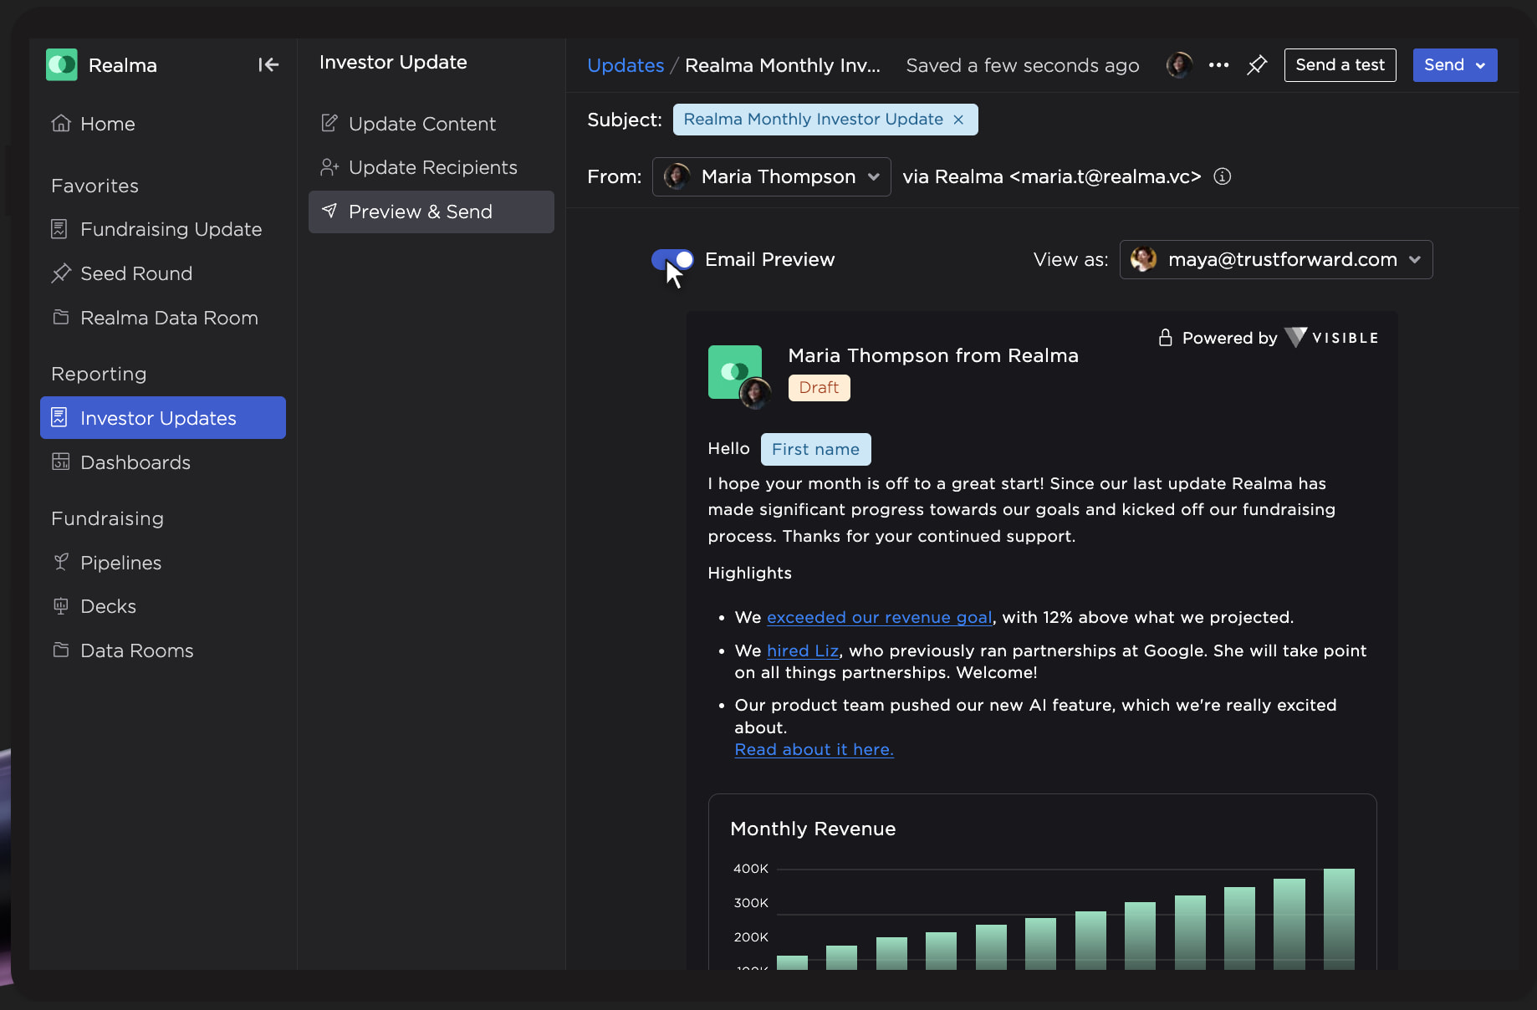
Task: Click the Maria Thompson from Realma heading
Action: (933, 355)
